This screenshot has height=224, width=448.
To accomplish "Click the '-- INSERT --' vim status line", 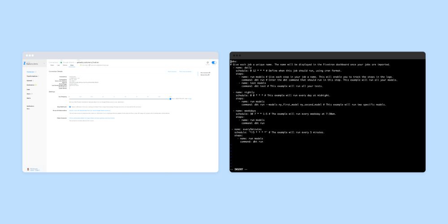I will pyautogui.click(x=239, y=169).
